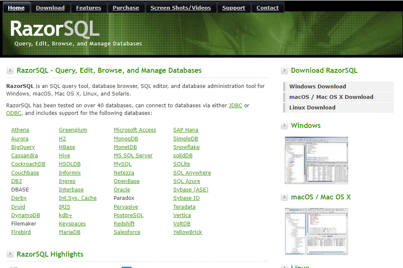Click arrow icon beside macOS / Mac OS X heading
Image resolution: width=403 pixels, height=268 pixels.
point(284,197)
